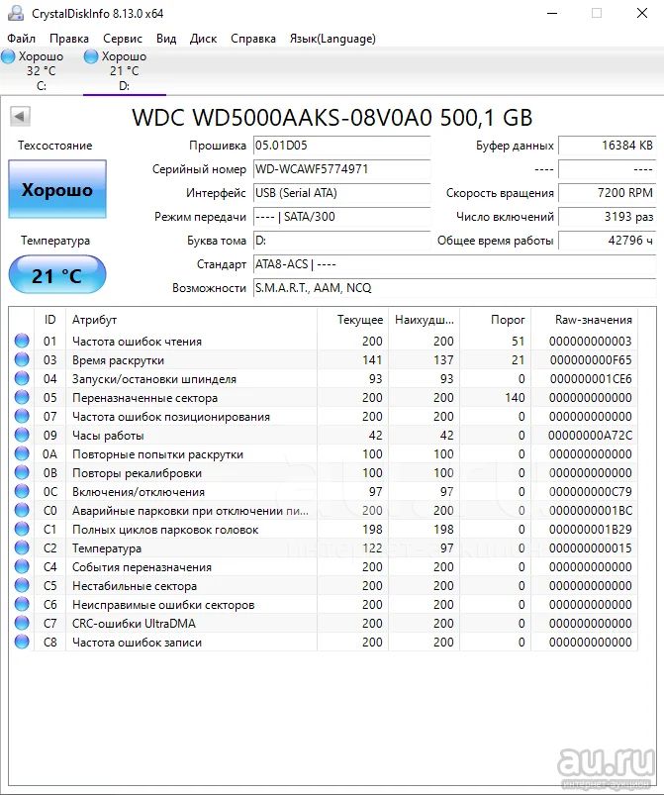Select the attribute row Температура
The width and height of the screenshot is (664, 795).
324,548
